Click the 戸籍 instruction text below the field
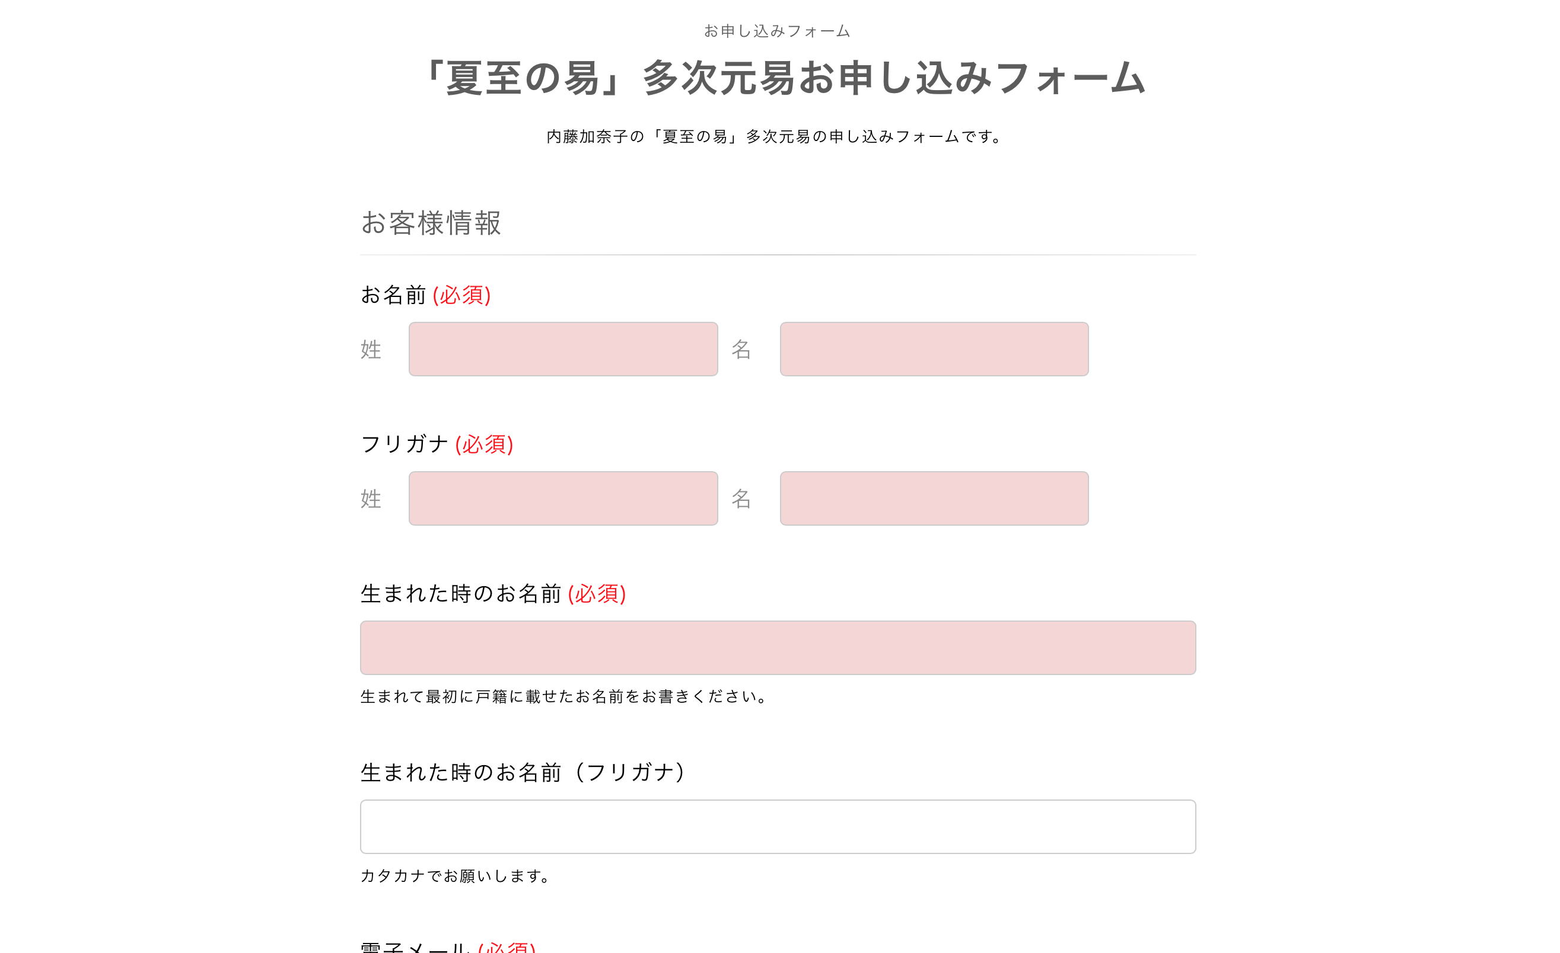The width and height of the screenshot is (1560, 953). click(x=562, y=698)
